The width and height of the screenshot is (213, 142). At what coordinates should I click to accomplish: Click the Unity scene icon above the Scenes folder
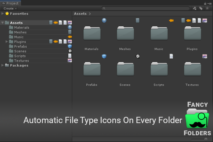[x=138, y=56]
